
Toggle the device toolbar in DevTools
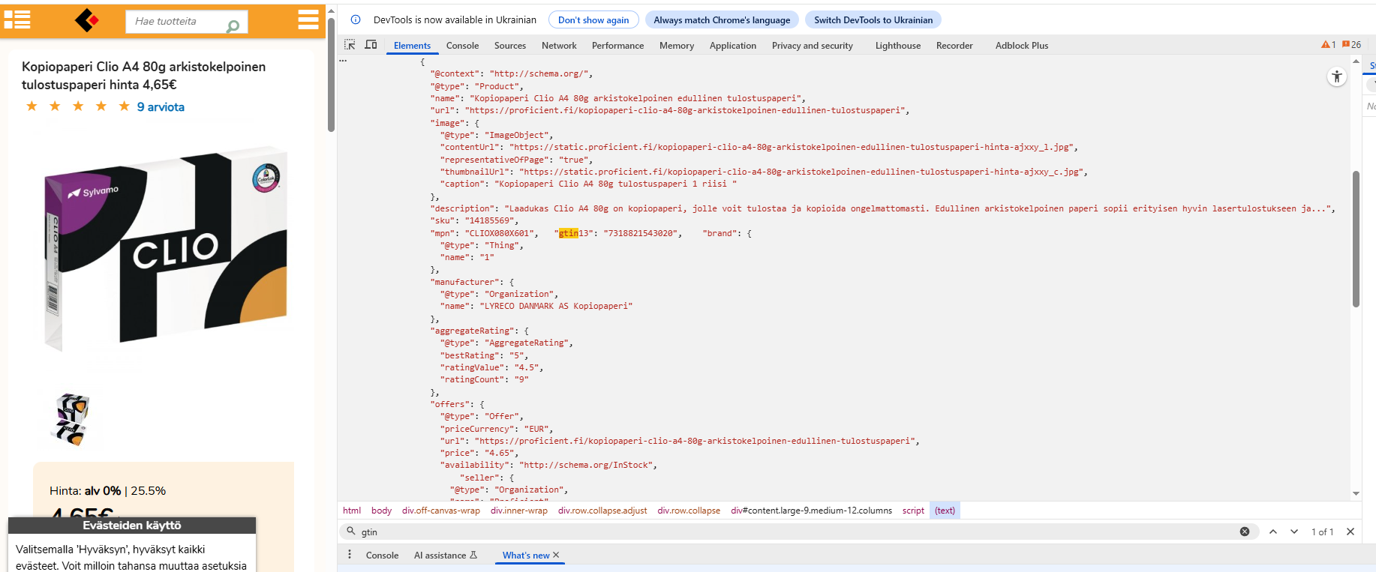pos(371,45)
